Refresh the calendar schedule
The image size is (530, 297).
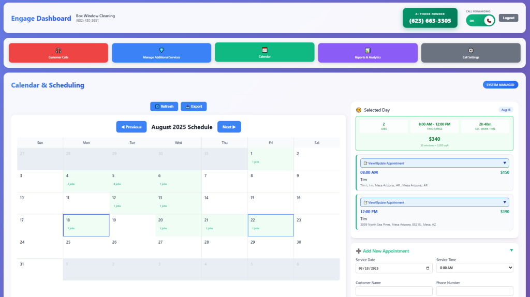click(164, 107)
